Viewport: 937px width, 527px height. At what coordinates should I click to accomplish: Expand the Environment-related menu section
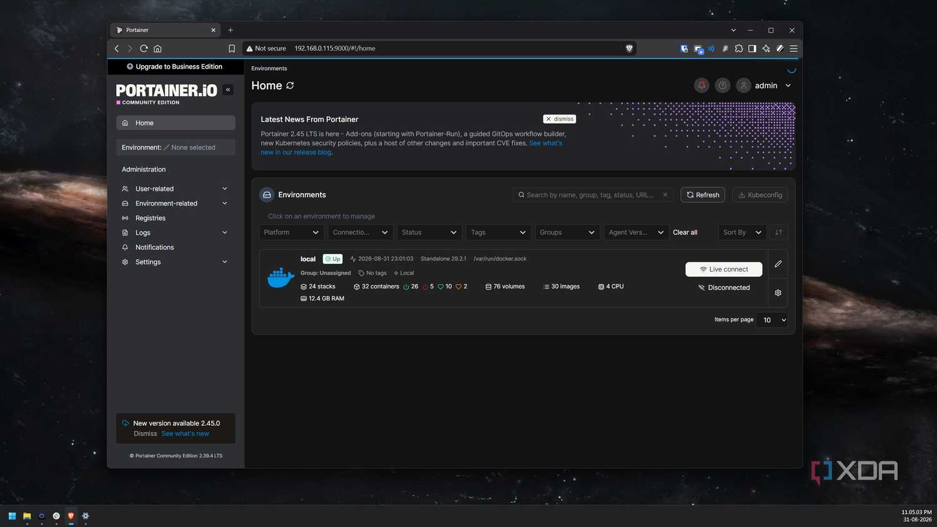176,204
